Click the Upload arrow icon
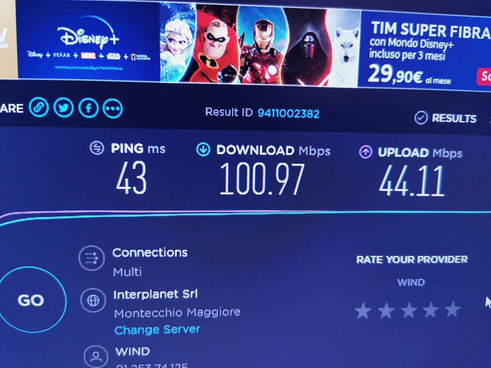Screen dimensions: 491x368 click(x=366, y=152)
